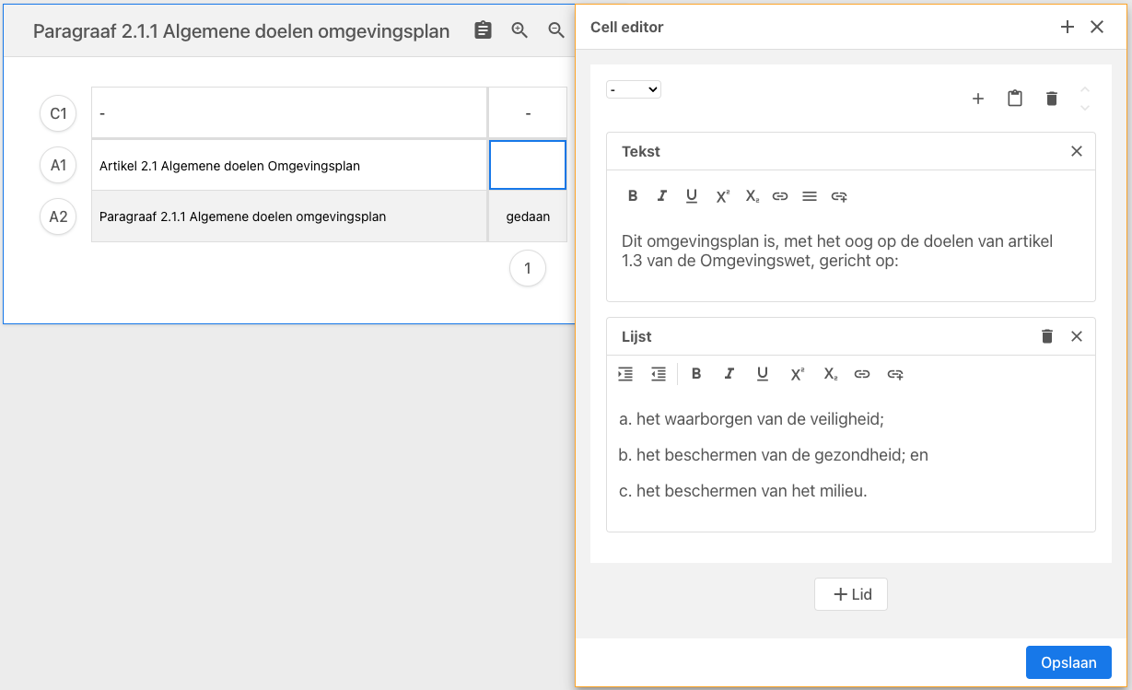Toggle bold in the Tekst toolbar
Viewport: 1132px width, 690px height.
point(633,195)
